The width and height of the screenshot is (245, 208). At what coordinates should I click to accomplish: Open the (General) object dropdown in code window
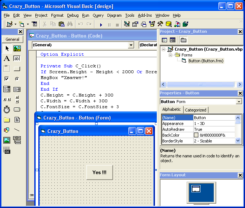(131, 45)
